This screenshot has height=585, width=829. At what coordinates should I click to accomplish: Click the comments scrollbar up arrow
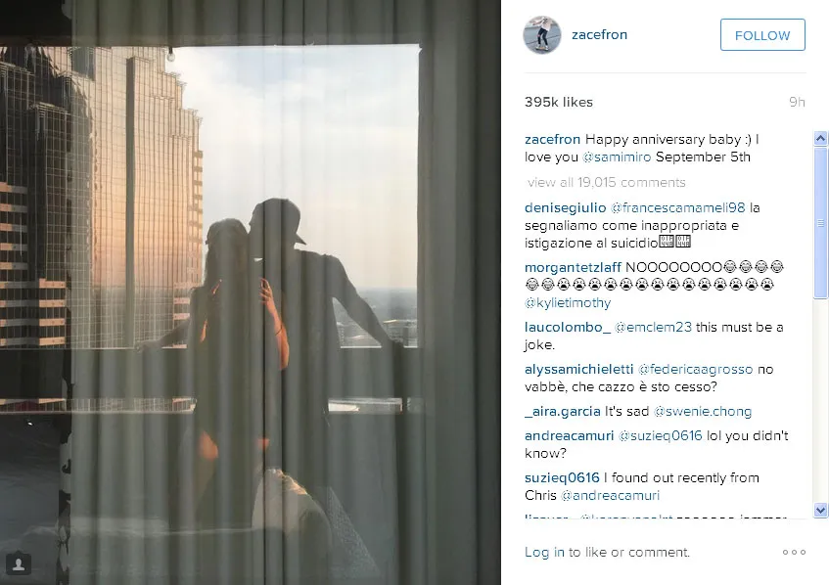click(820, 139)
